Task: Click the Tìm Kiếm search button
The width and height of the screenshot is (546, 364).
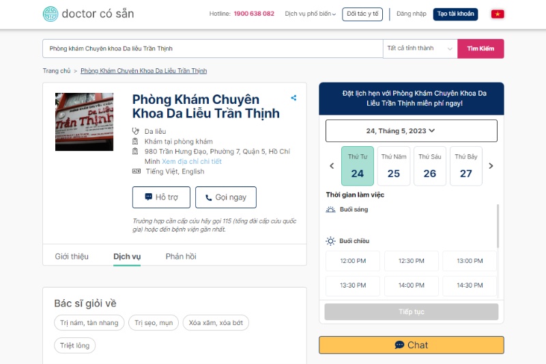Action: click(480, 48)
